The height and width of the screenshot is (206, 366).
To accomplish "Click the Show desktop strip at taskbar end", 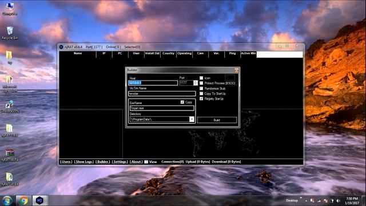I will pos(364,201).
